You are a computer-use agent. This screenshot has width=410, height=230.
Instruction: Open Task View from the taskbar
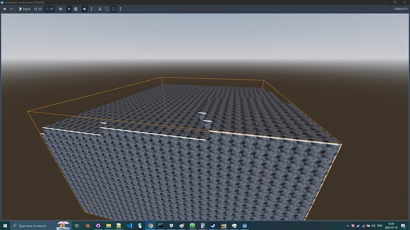click(x=76, y=226)
